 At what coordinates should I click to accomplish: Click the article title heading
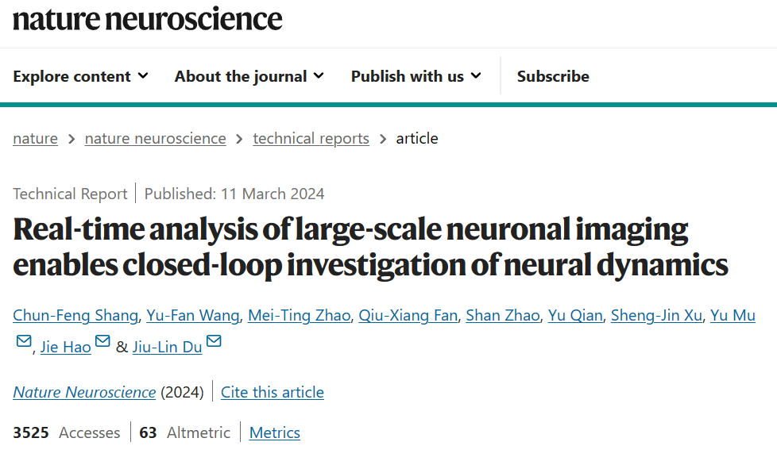coord(370,246)
